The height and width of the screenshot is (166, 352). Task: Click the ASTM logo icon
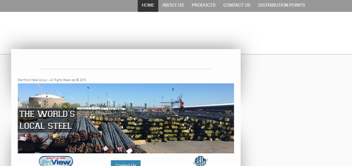pyautogui.click(x=200, y=161)
